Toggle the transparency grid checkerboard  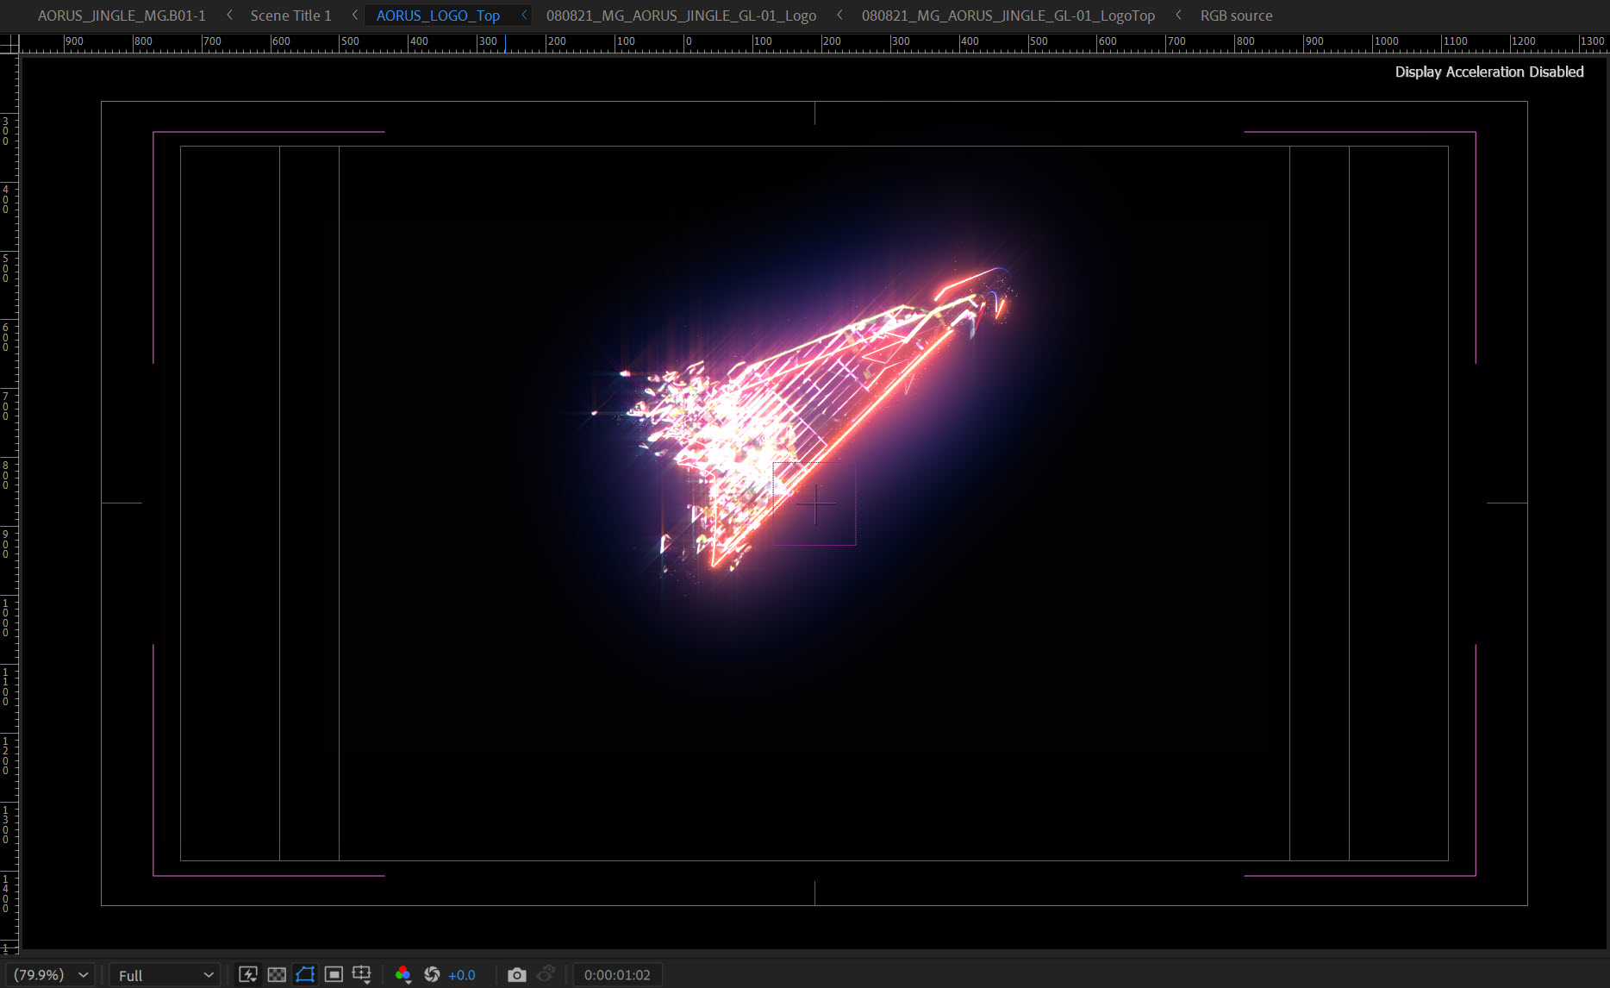click(277, 974)
